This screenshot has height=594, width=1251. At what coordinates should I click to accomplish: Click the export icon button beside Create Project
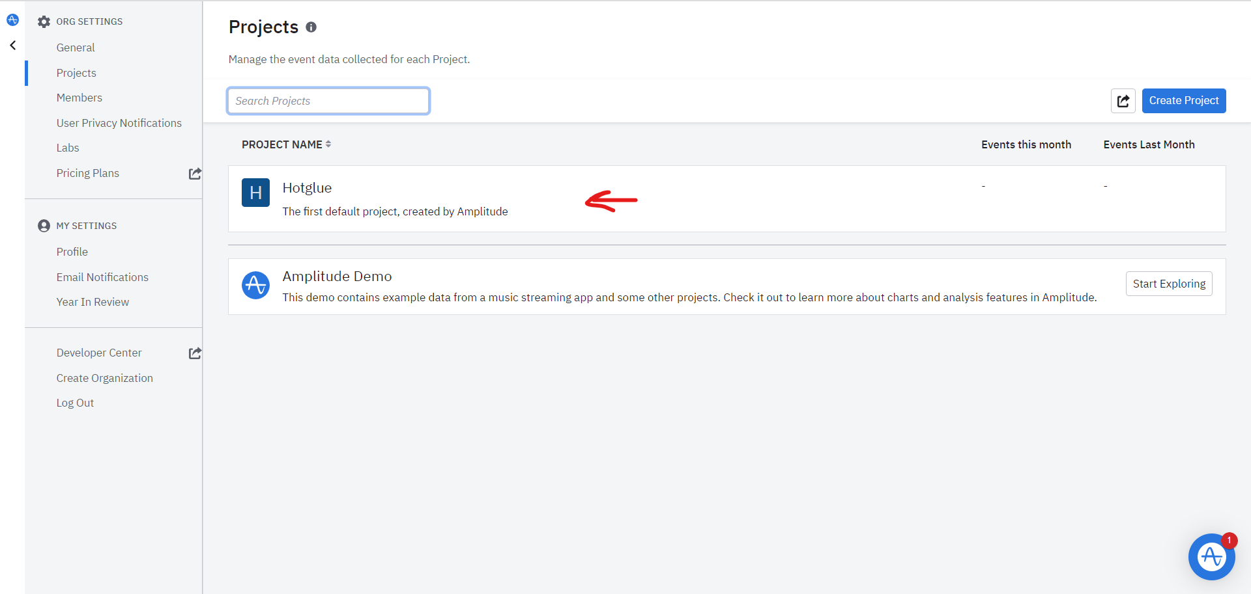(1123, 101)
